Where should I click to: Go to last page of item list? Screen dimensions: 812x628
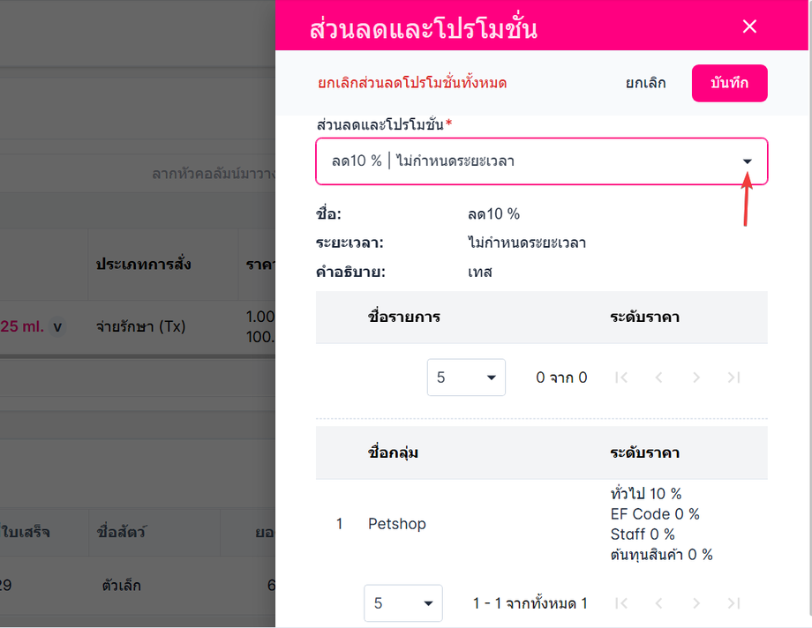pos(733,378)
